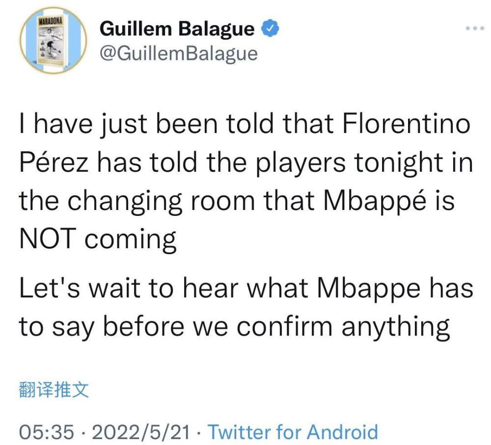Open the @GuillemBalague handle link
Image resolution: width=491 pixels, height=445 pixels.
point(178,53)
